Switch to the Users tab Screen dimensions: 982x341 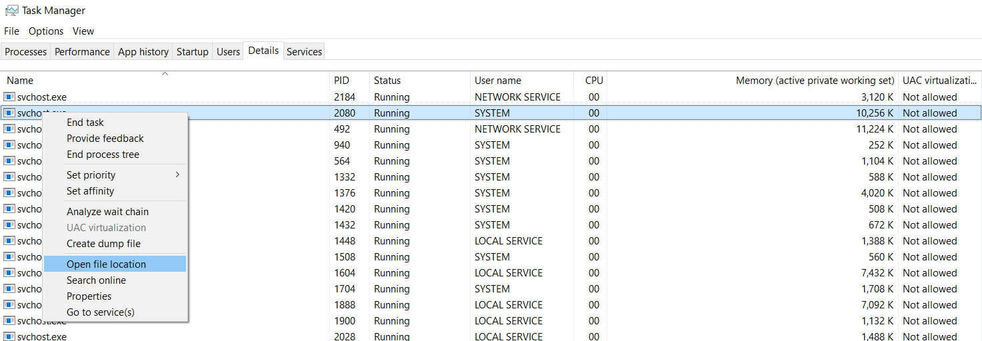[x=228, y=51]
